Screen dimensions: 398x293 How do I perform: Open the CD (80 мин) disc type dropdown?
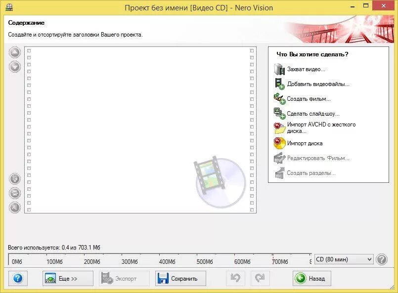344,259
